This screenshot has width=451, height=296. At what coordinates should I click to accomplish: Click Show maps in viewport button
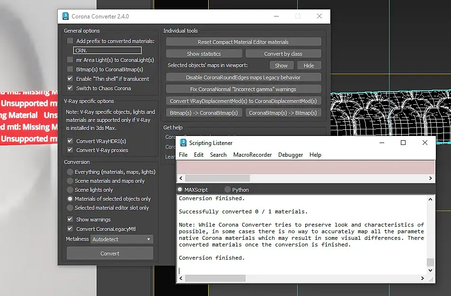(282, 66)
